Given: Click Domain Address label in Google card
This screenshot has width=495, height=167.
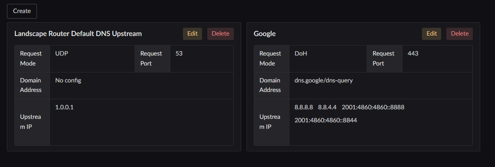Looking at the screenshot, I should click(270, 85).
